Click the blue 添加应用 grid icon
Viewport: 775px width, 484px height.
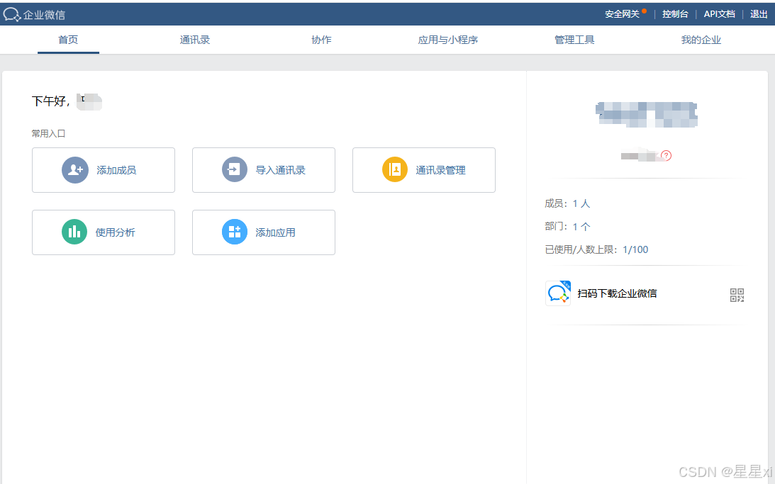click(x=234, y=232)
